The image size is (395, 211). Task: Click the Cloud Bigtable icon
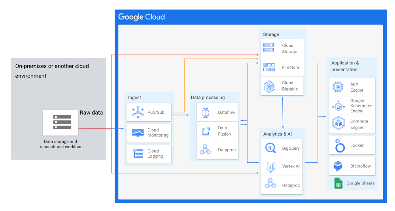pos(269,86)
